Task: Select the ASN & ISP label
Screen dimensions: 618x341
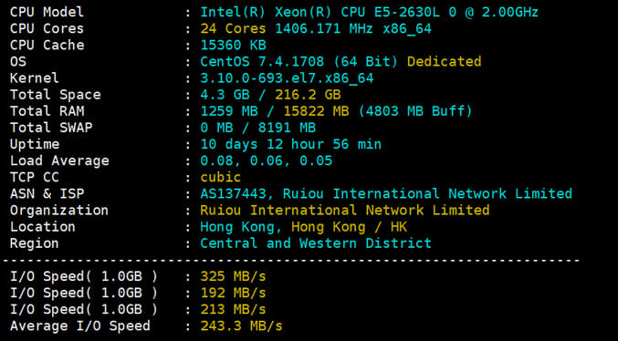Action: tap(47, 194)
